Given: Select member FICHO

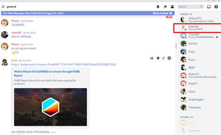Looking at the screenshot, I should (199, 44).
